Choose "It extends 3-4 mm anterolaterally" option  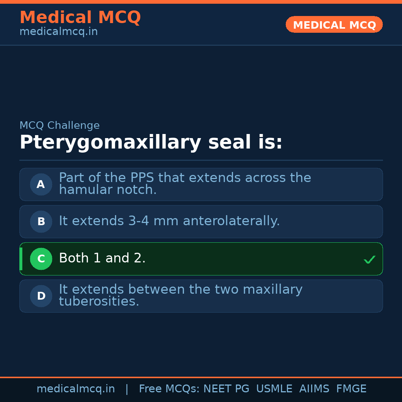click(169, 221)
